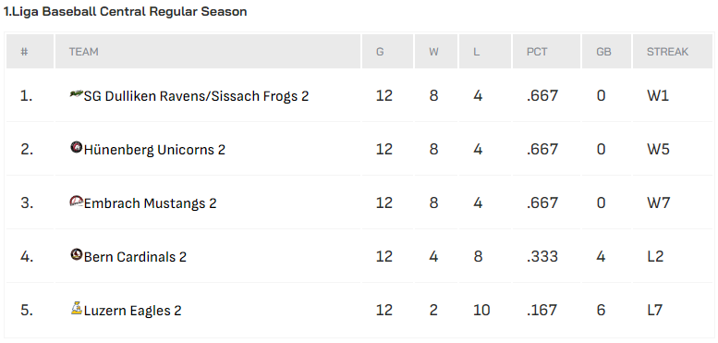Viewport: 718px width, 343px height.
Task: Open SG Dulliken Ravens/Sissach Frogs 2 team link
Action: tap(196, 96)
